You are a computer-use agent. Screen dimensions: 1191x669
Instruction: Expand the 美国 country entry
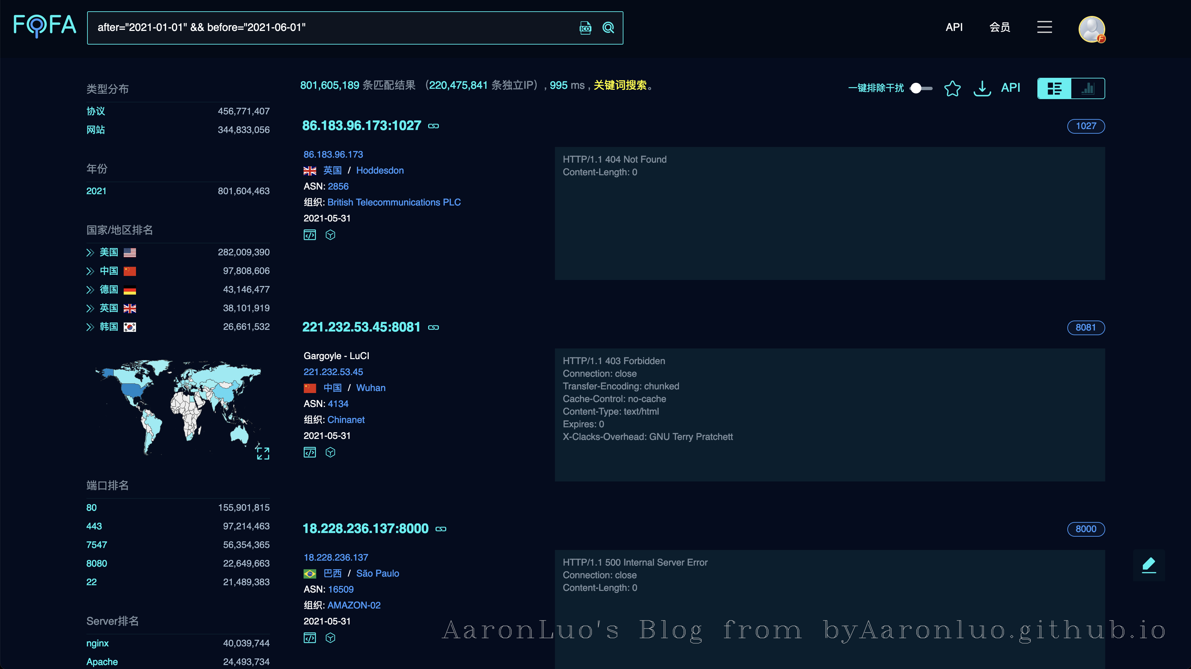coord(90,252)
